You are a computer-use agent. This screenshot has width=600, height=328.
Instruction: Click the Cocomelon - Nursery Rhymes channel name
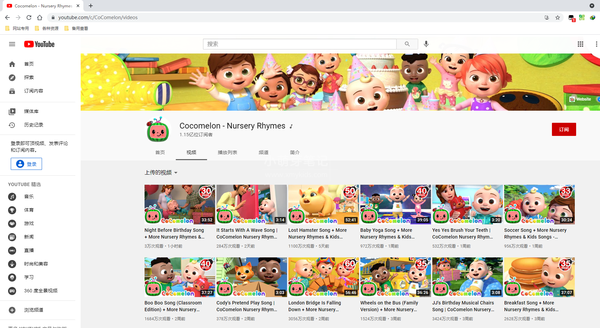click(232, 126)
